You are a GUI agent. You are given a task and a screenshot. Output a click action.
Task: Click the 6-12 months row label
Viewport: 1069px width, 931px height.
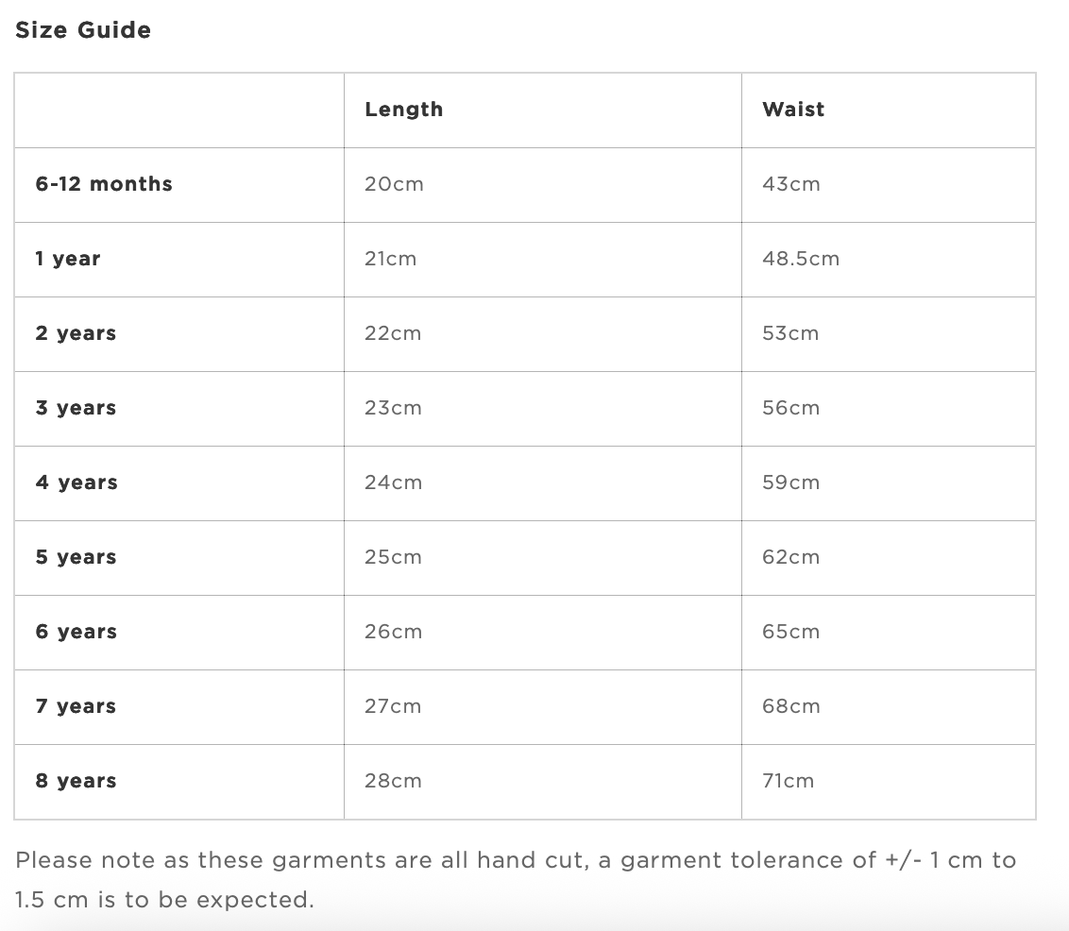[x=104, y=184]
